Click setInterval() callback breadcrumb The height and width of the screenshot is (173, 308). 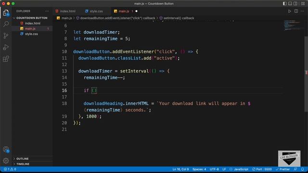pos(177,18)
